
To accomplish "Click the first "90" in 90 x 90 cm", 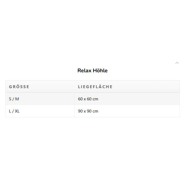I will 80,111.
